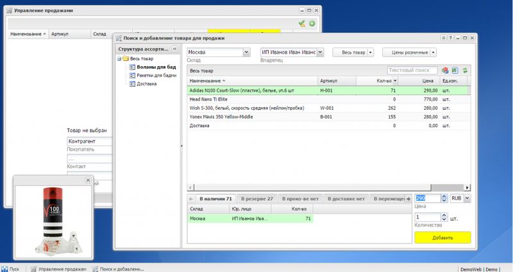The width and height of the screenshot is (513, 272).
Task: Decrease the Количество spinner value
Action: [x=444, y=219]
